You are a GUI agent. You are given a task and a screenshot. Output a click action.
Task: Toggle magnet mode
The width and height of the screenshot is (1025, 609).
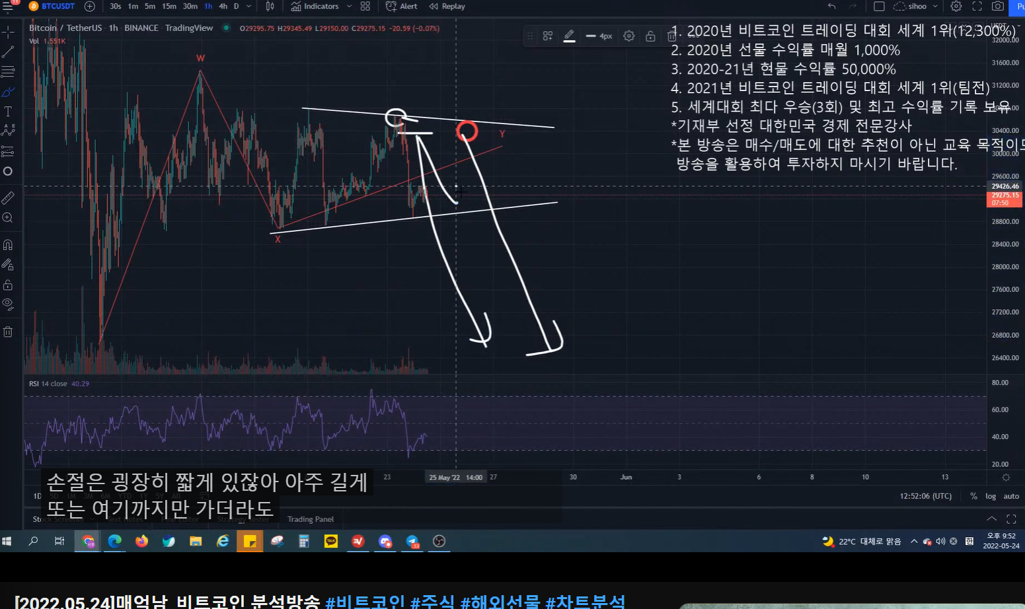point(8,244)
